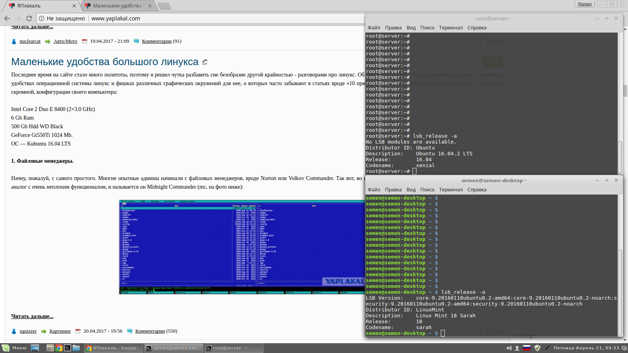Screen dimensions: 628x353
Task: Switch to 'root@server: ~' taskbar window
Action: (234, 348)
